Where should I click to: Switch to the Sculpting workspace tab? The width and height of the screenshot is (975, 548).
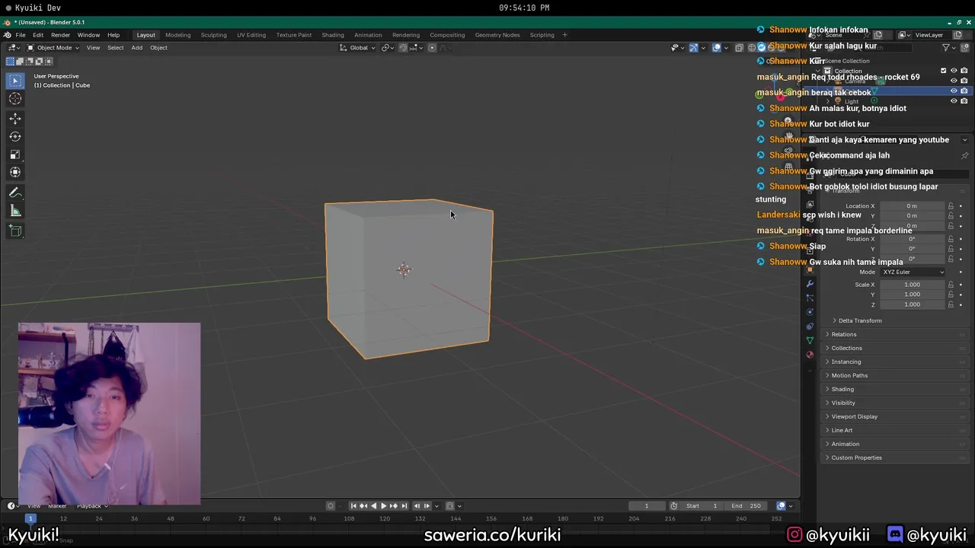(213, 35)
